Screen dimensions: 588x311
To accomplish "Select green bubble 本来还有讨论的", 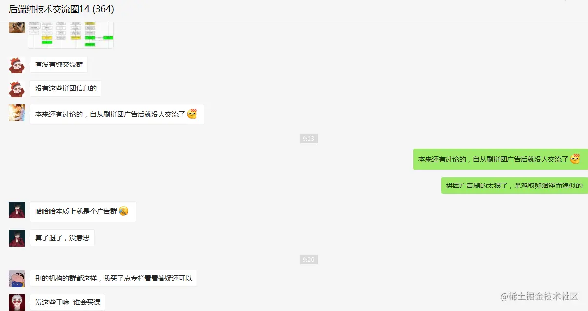I will [500, 159].
